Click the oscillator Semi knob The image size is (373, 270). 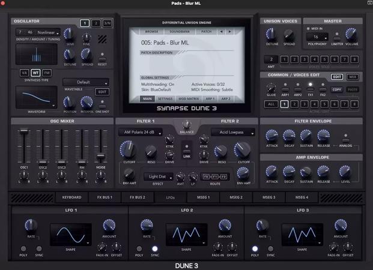[x=70, y=34]
